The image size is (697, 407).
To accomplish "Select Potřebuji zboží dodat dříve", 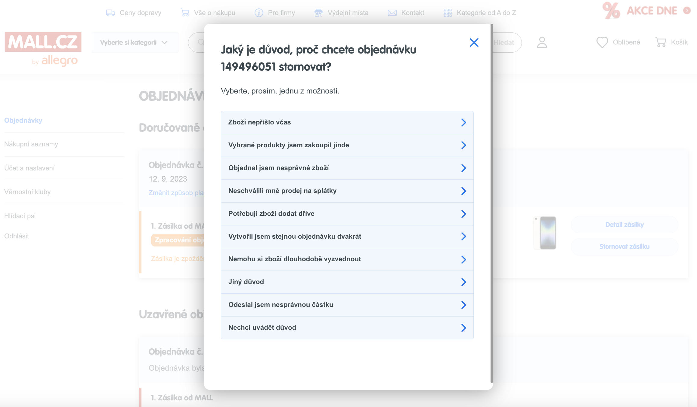I will (347, 214).
